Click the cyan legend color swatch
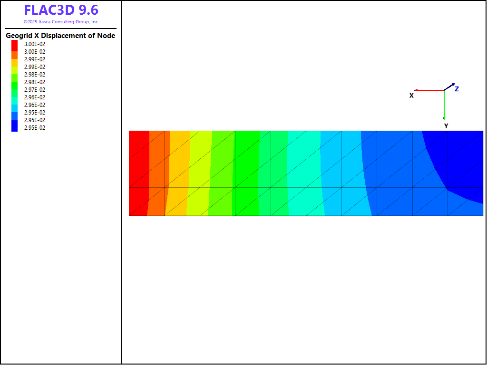This screenshot has width=487, height=365. (x=15, y=101)
